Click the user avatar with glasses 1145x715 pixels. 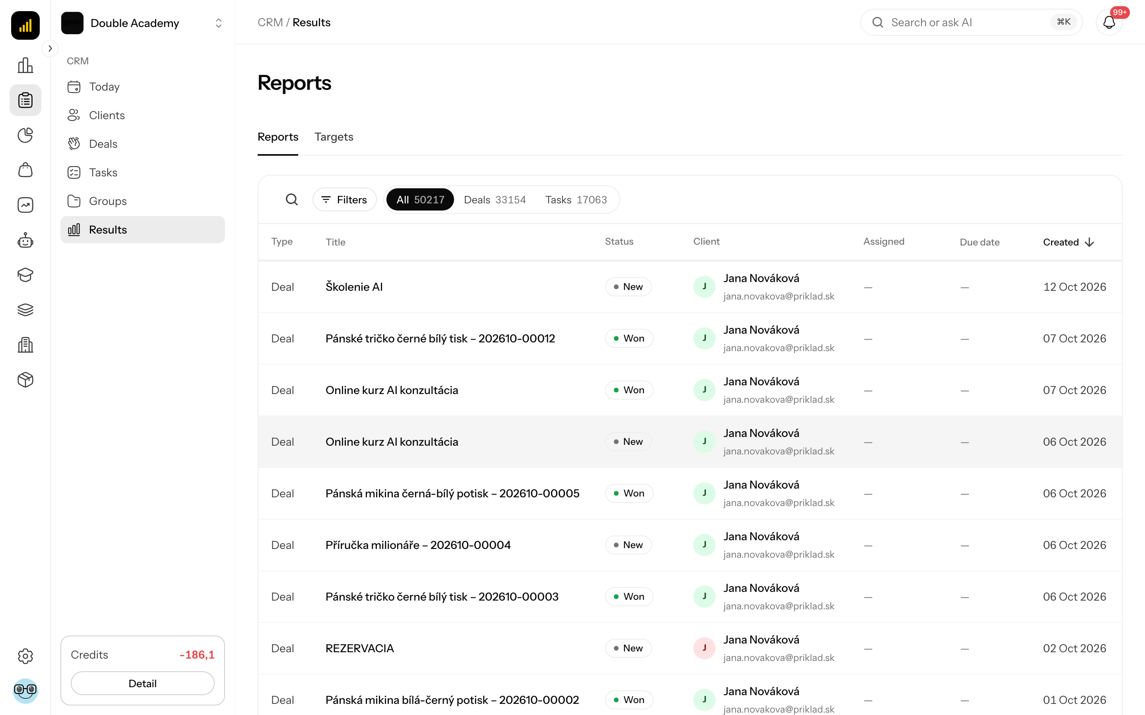25,691
